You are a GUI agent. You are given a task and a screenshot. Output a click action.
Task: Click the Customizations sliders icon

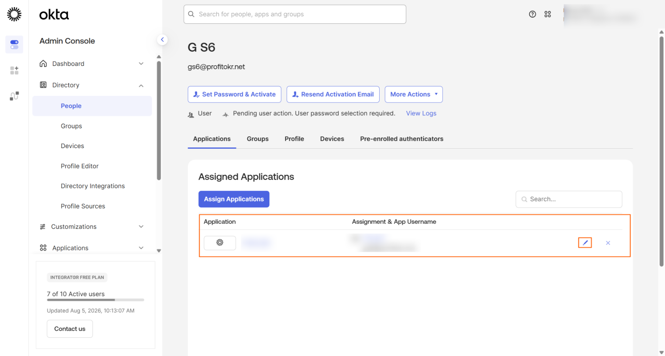43,227
